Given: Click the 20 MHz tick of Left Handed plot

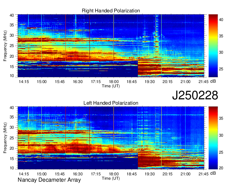Looking at the screenshot, I should tap(12, 148).
